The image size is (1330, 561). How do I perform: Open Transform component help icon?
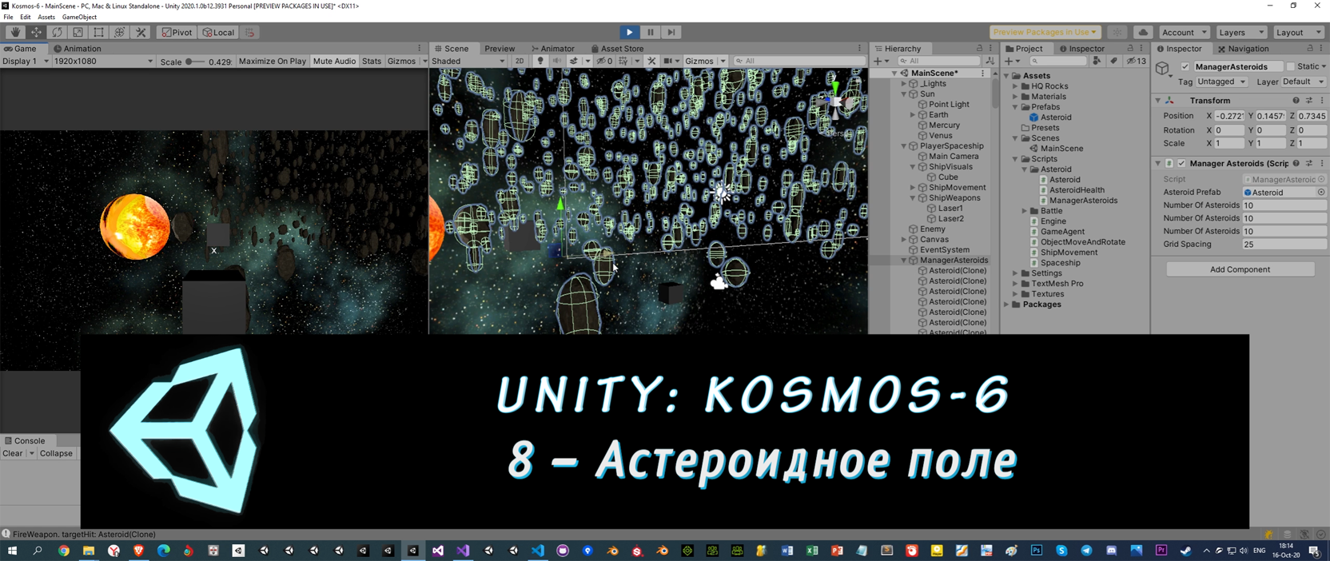(x=1296, y=101)
